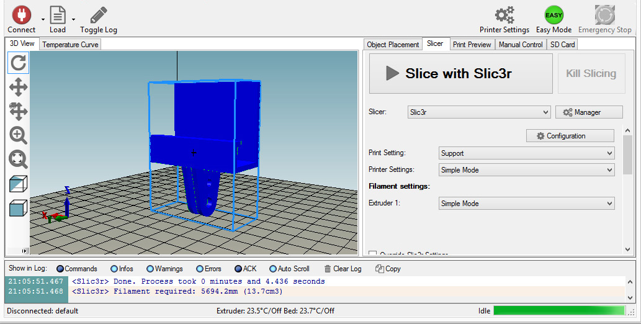Toggle Infos in the log filter
The image size is (641, 324).
[122, 269]
